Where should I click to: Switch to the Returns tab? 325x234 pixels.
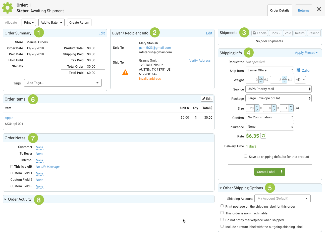pyautogui.click(x=304, y=10)
